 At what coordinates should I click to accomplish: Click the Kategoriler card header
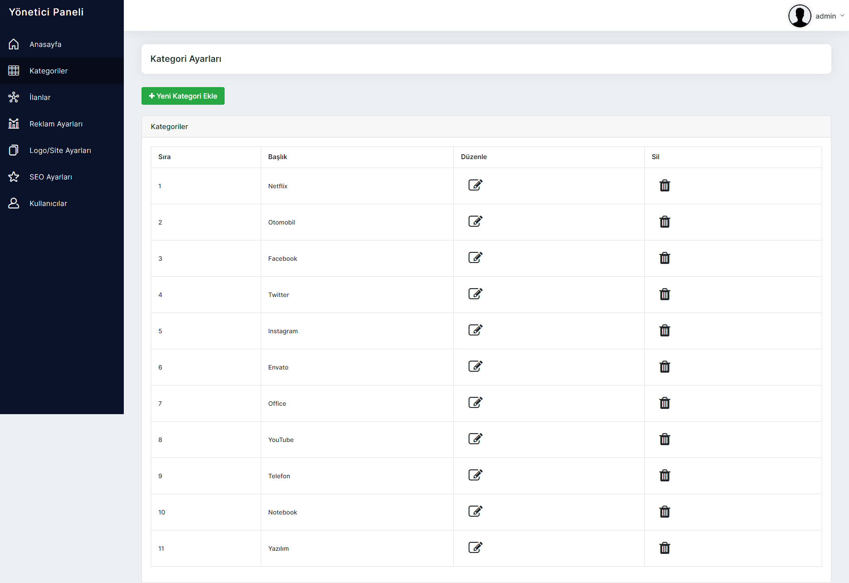(486, 126)
